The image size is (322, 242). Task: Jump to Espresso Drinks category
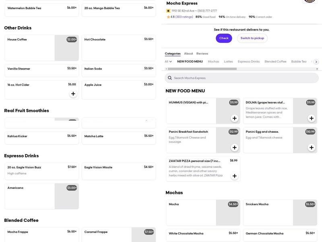248,62
